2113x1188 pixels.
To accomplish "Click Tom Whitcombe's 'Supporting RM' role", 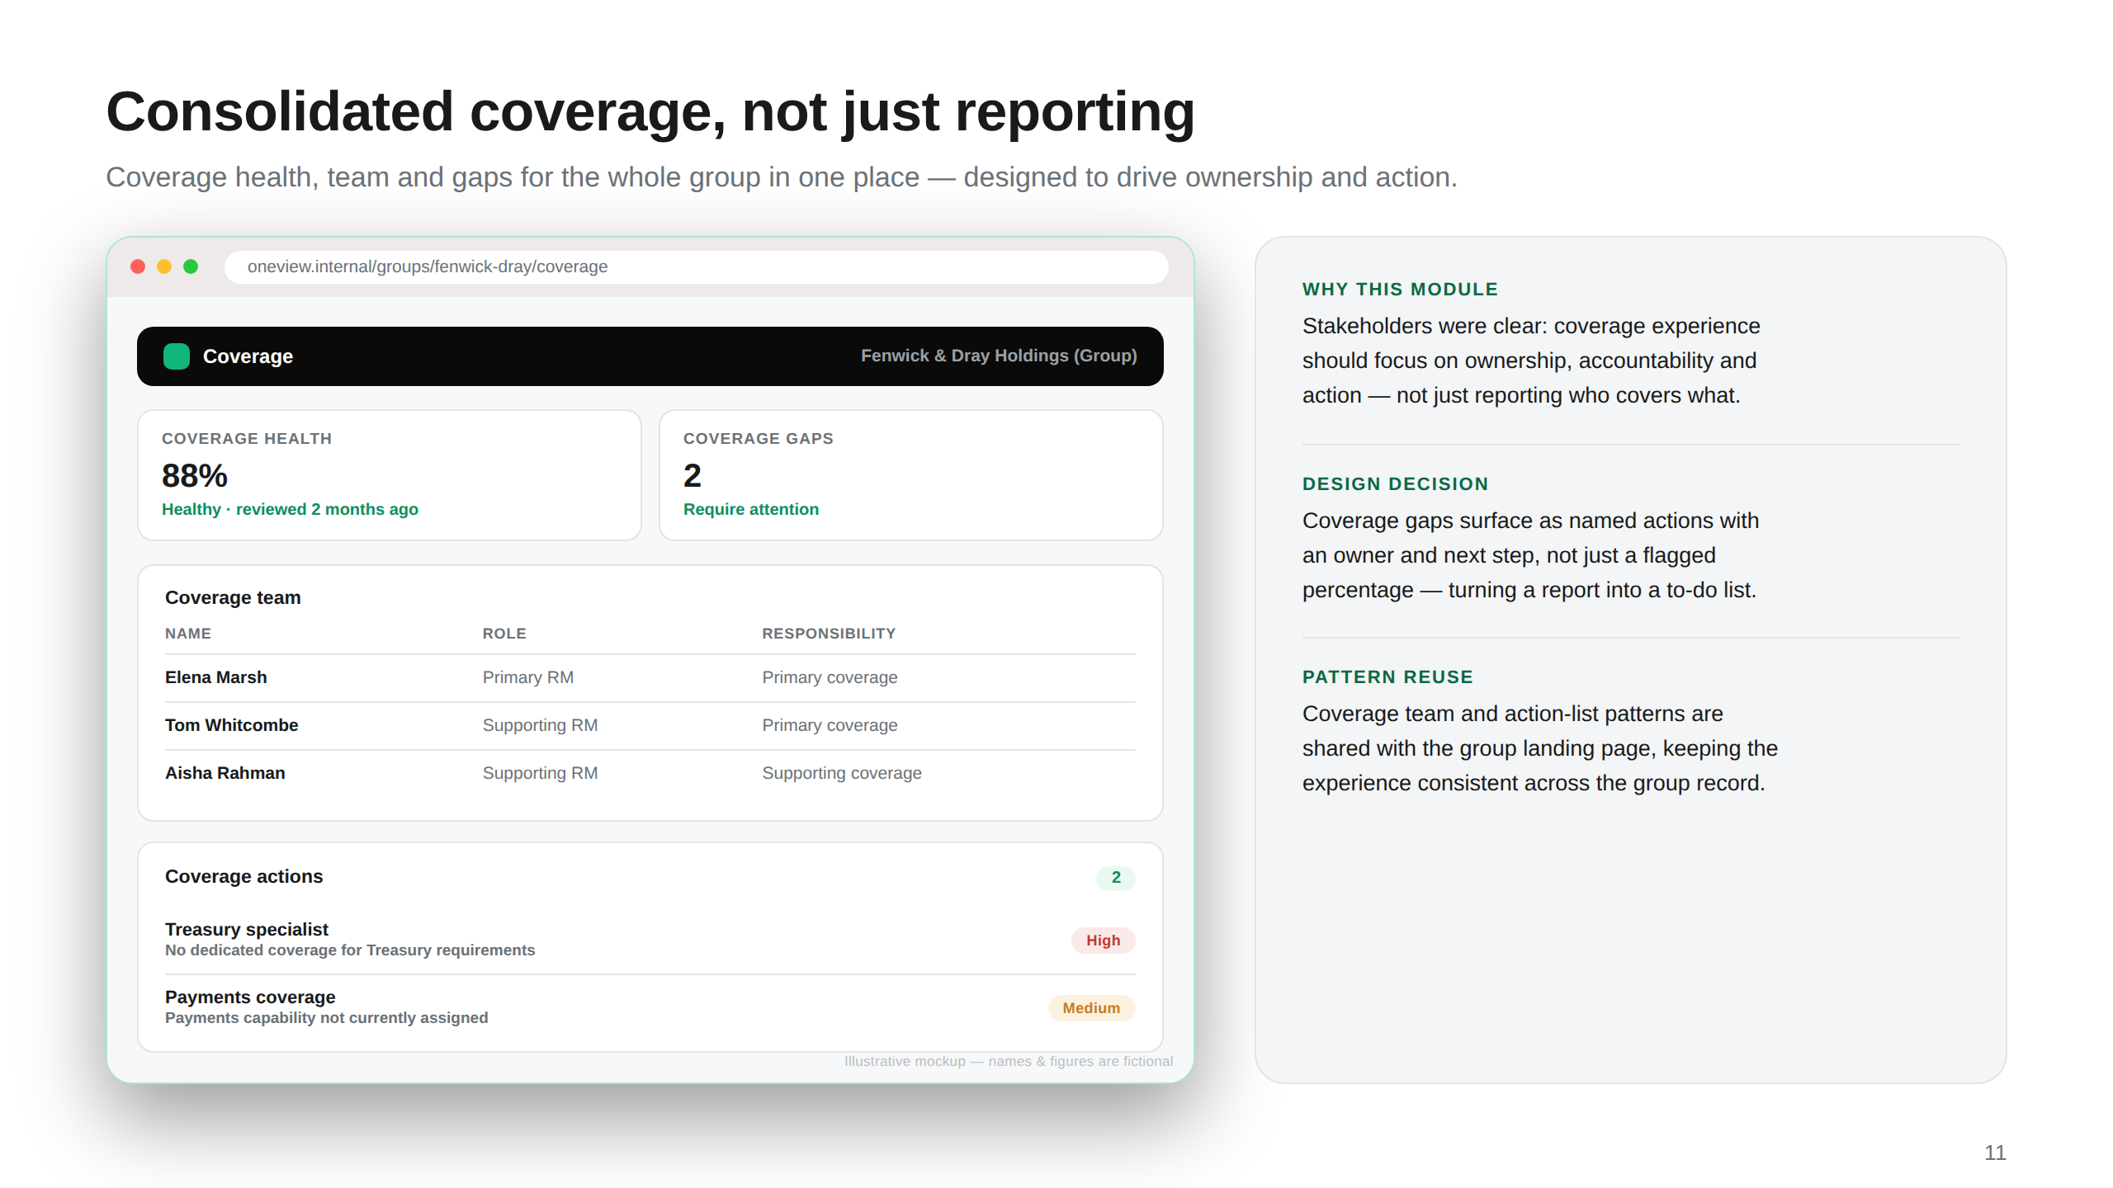I will [540, 725].
